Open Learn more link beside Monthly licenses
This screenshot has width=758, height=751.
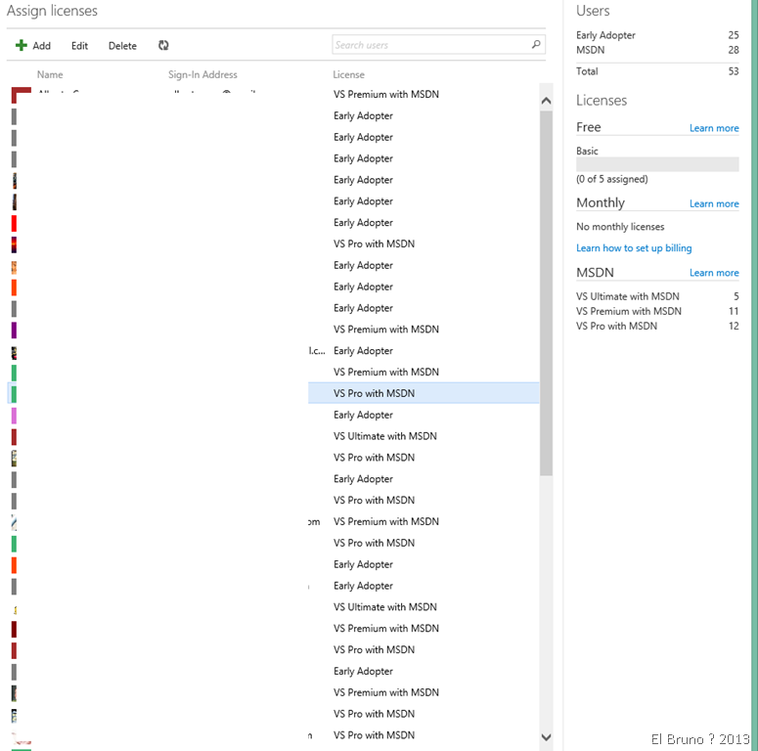click(714, 203)
